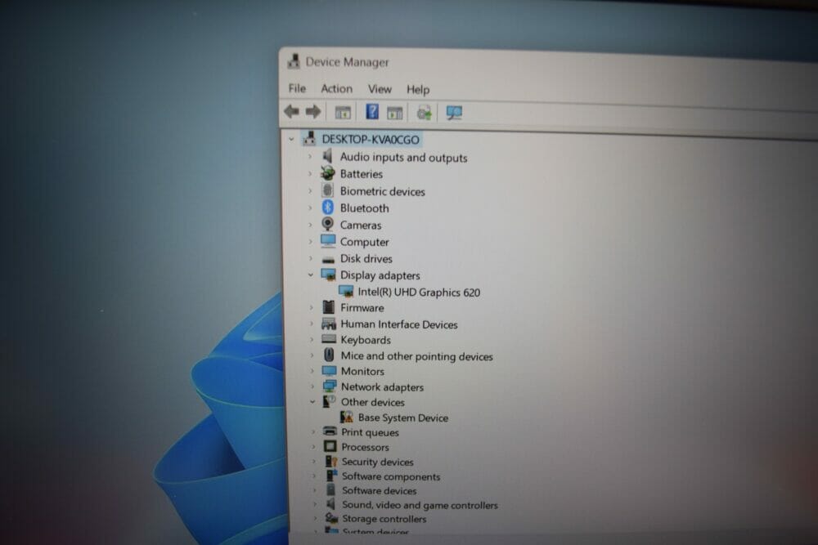Select the Firmware label
This screenshot has width=818, height=545.
[x=362, y=308]
